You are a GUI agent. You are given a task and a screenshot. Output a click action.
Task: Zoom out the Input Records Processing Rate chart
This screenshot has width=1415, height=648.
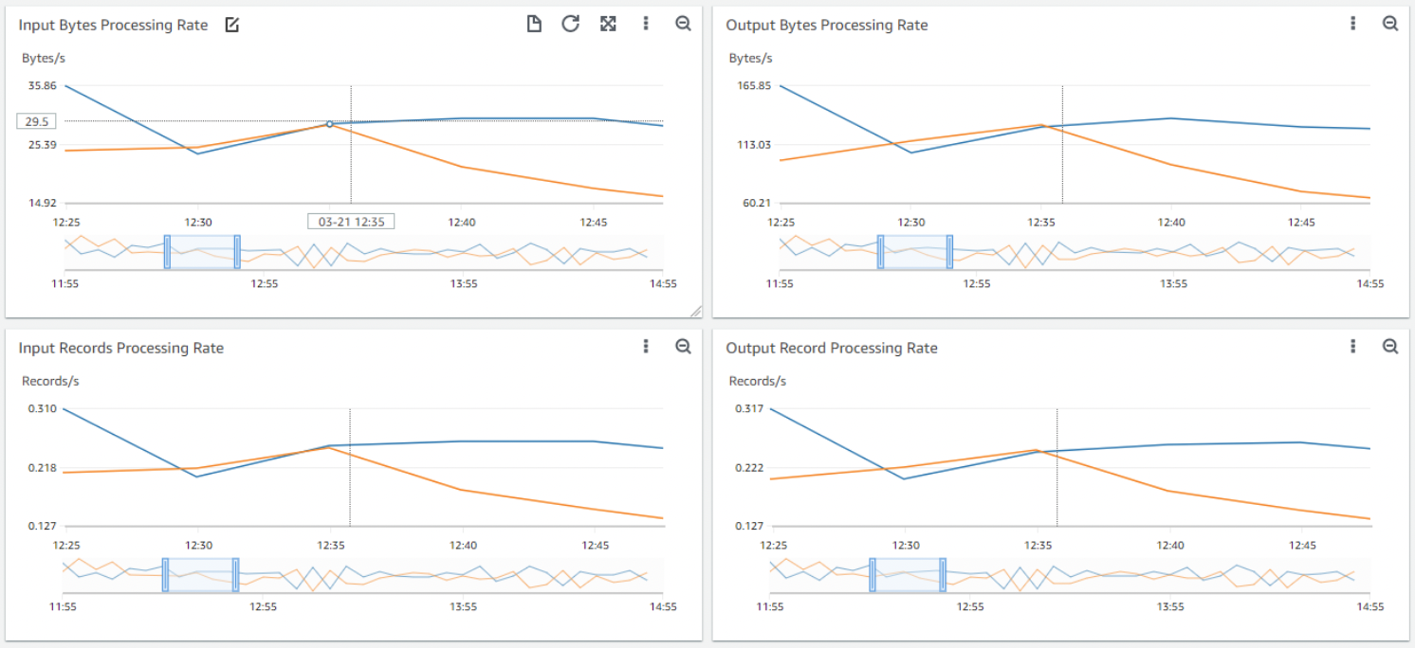tap(683, 347)
